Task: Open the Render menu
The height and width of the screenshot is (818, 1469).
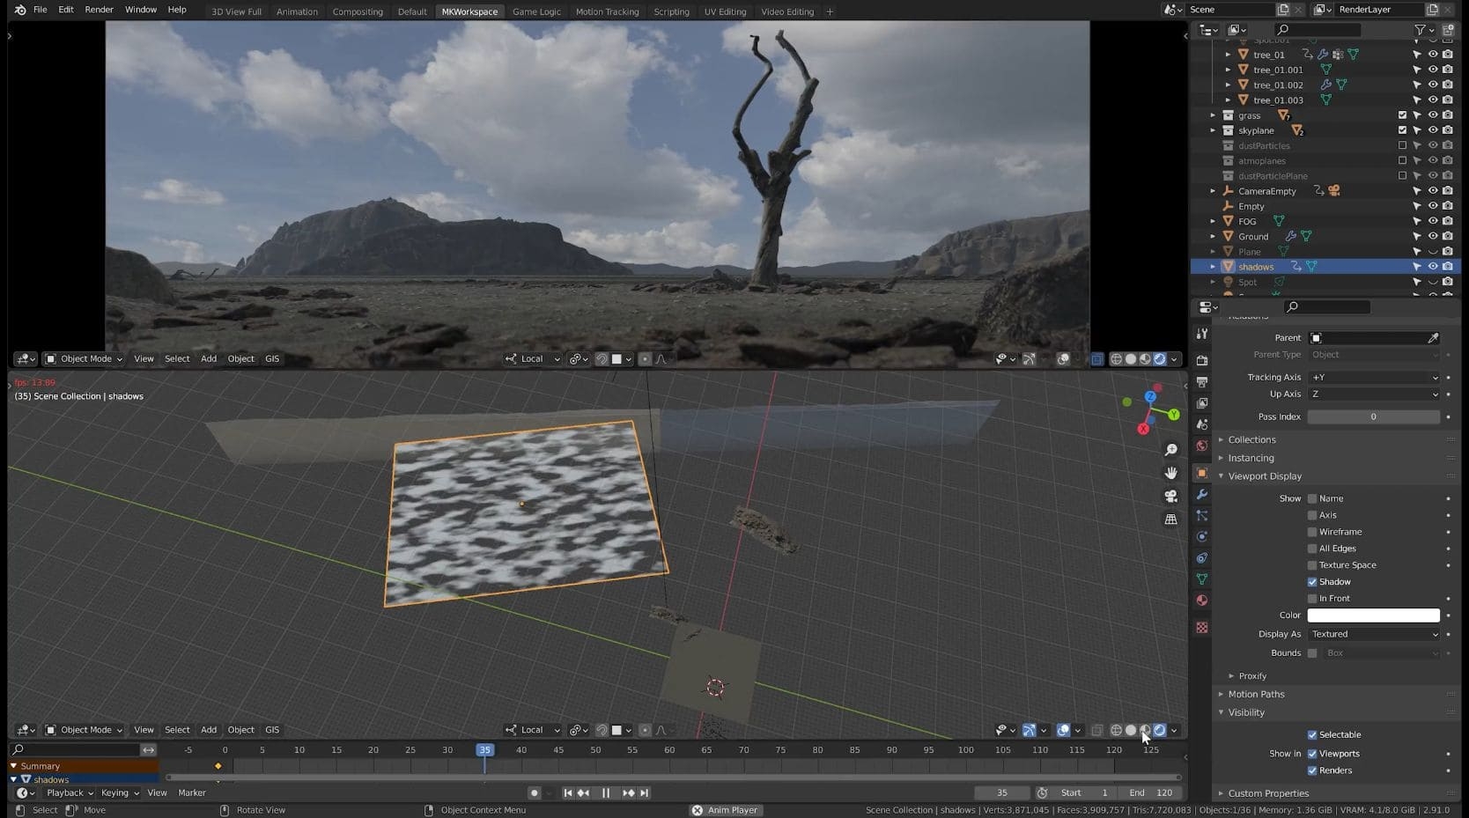Action: pyautogui.click(x=99, y=10)
